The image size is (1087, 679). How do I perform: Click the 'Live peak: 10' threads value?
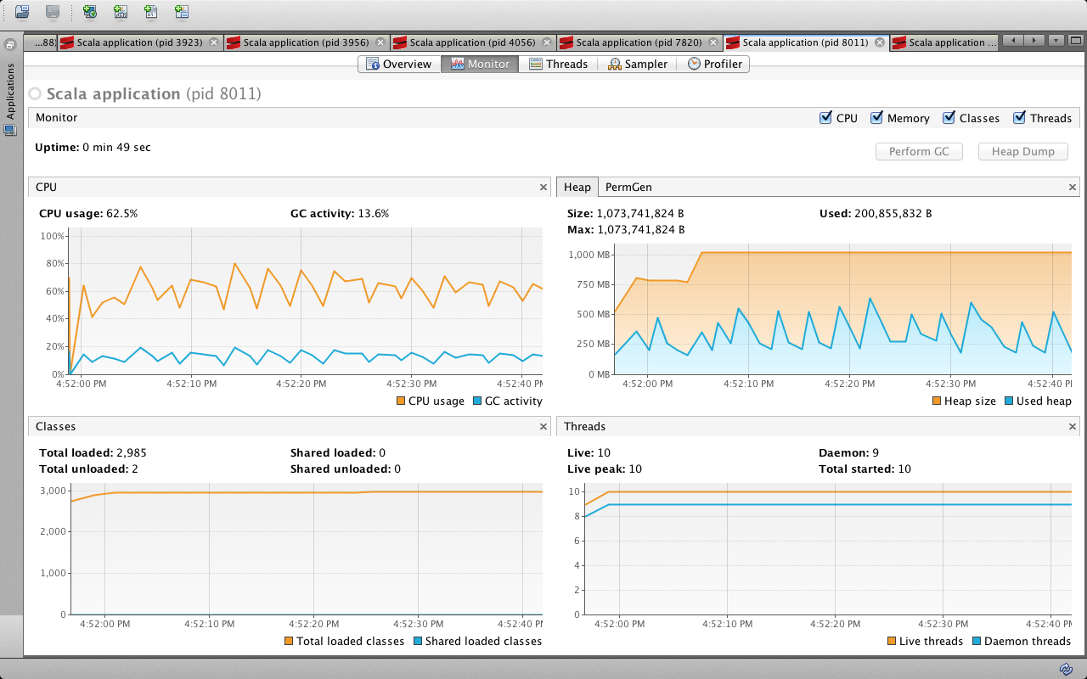tap(604, 469)
